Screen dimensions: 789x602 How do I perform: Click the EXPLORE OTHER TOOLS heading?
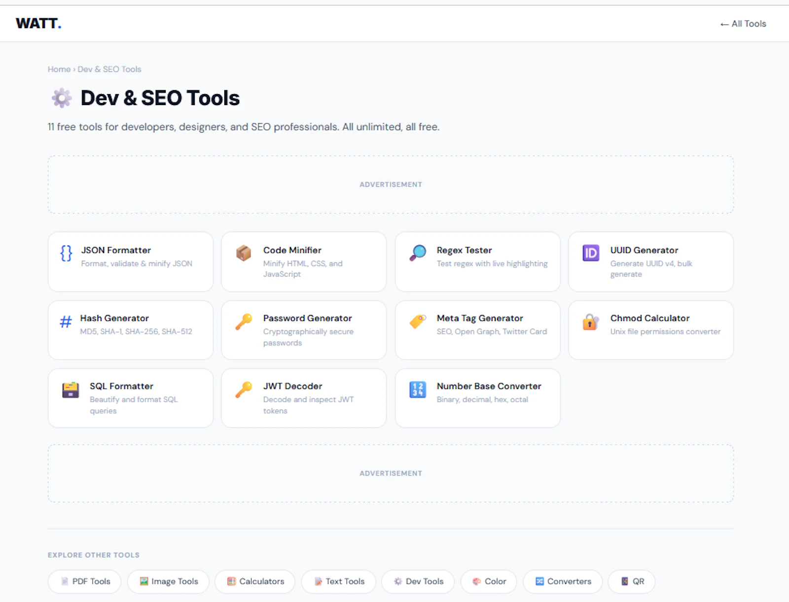94,555
